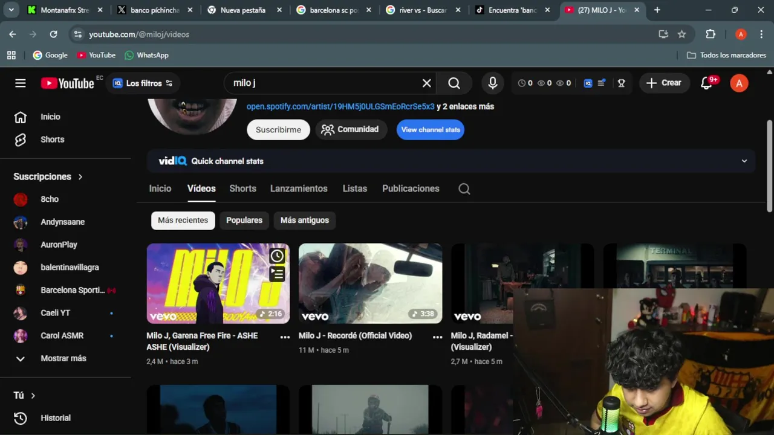Open new browser tab plus button
The image size is (774, 435).
(657, 10)
